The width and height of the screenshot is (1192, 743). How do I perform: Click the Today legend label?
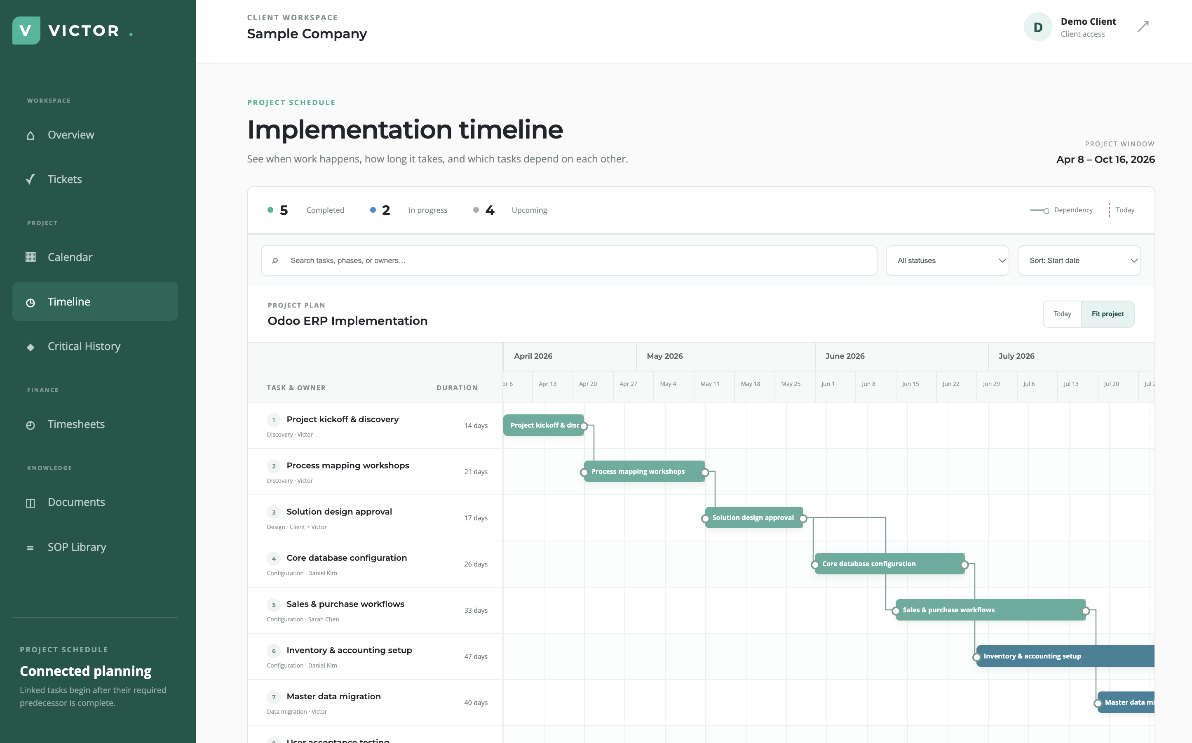pos(1125,210)
